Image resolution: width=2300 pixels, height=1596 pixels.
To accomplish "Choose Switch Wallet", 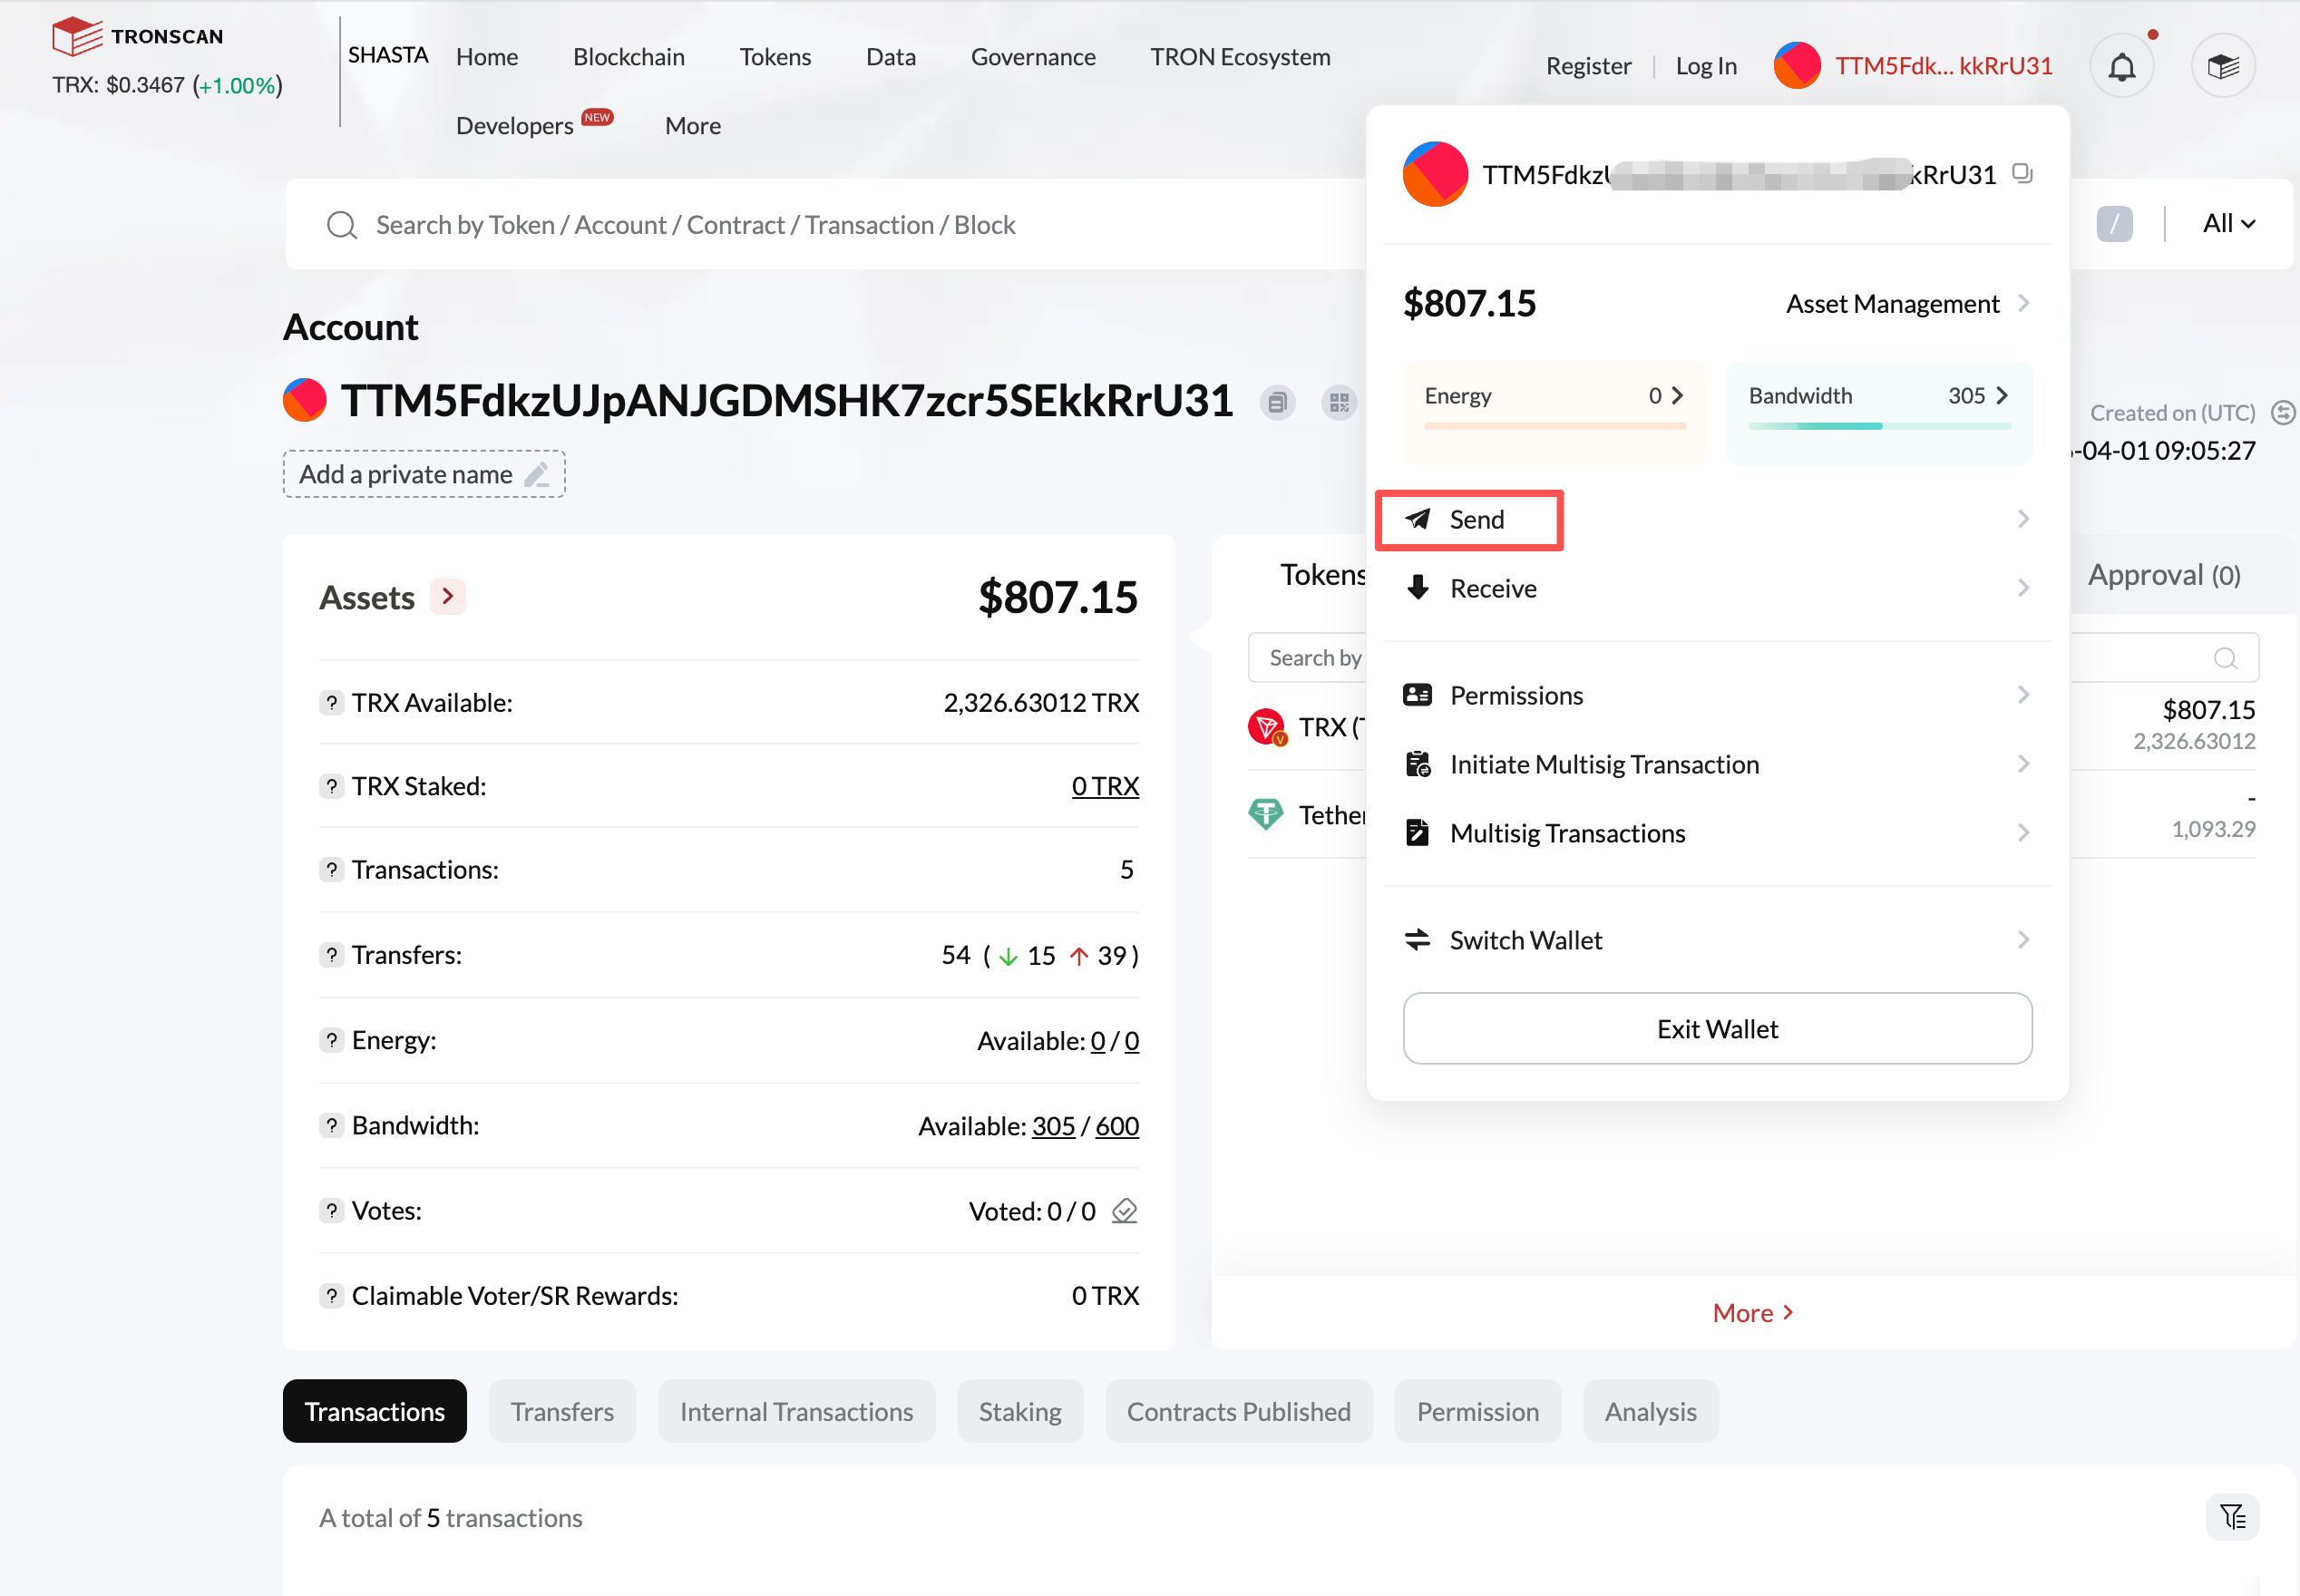I will [x=1717, y=940].
